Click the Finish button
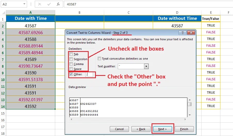The width and height of the screenshot is (233, 136). 184,129
